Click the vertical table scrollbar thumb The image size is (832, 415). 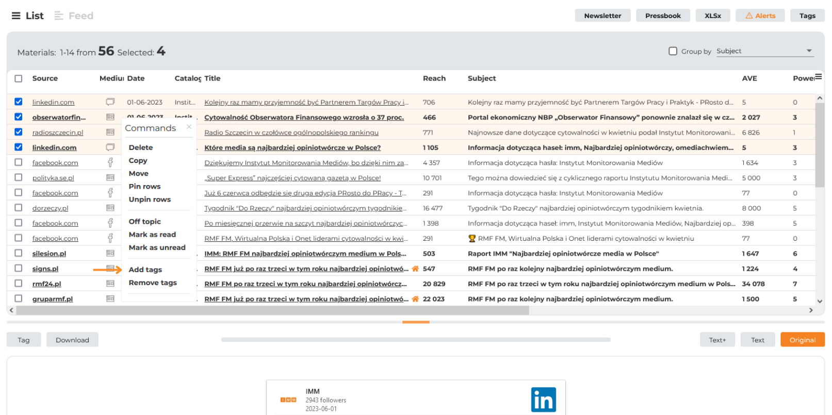tap(820, 145)
